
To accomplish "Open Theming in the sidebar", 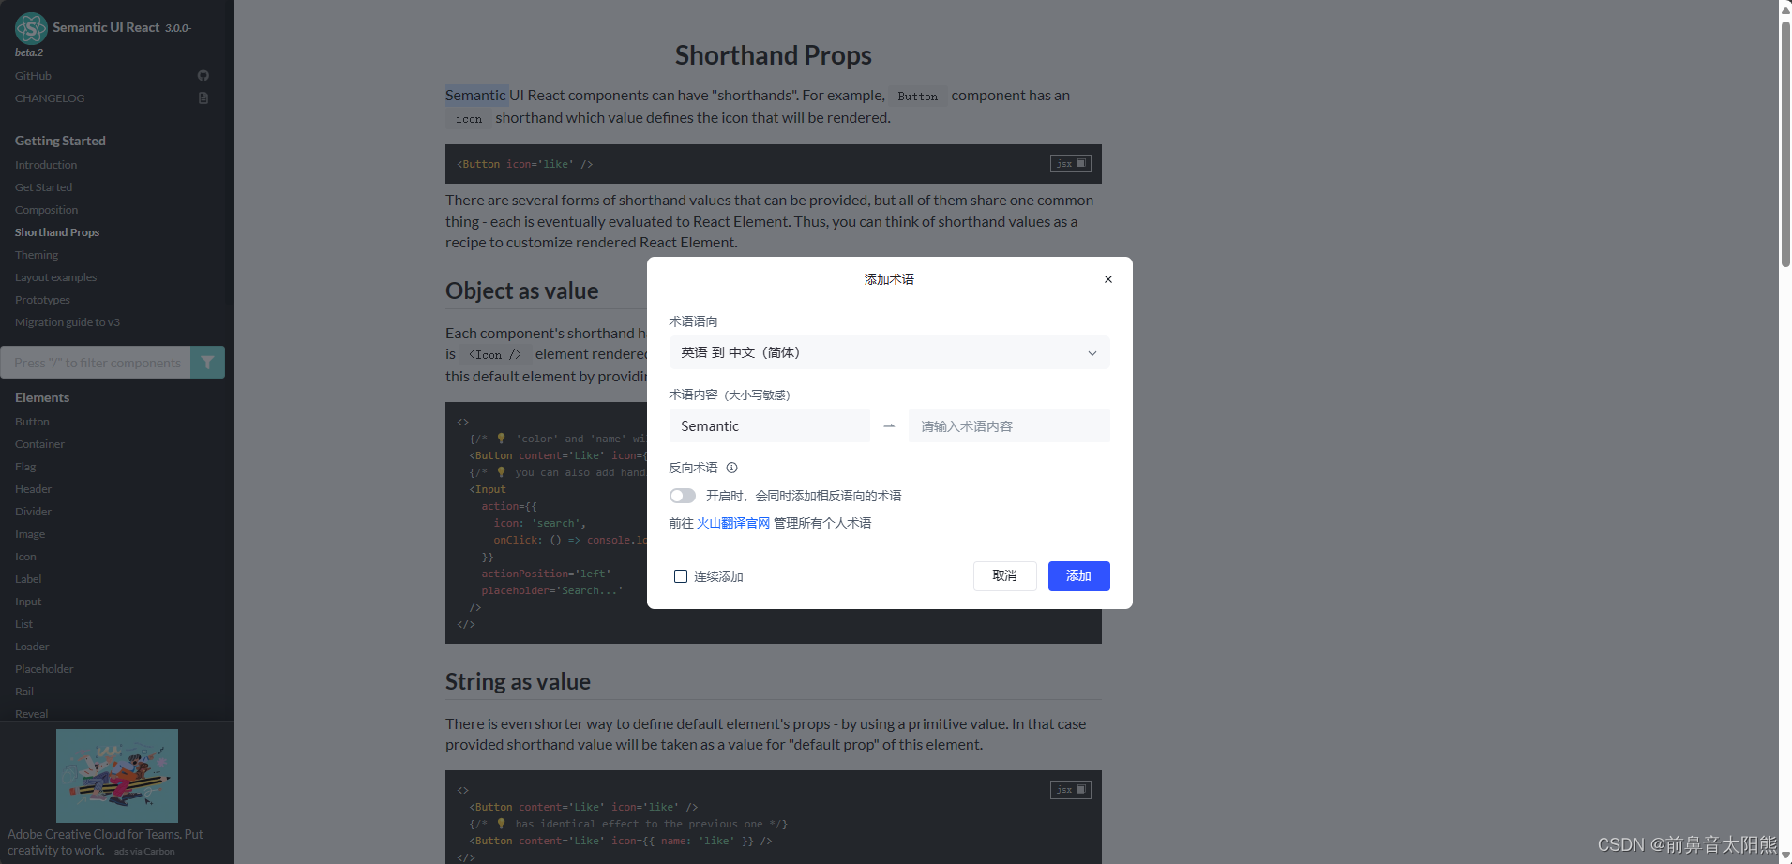I will point(37,255).
